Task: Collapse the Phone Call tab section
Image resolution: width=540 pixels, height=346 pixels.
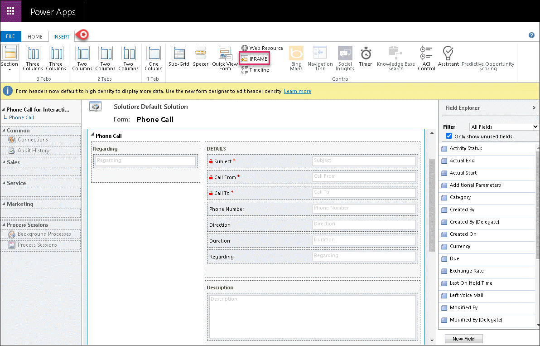Action: (92, 135)
